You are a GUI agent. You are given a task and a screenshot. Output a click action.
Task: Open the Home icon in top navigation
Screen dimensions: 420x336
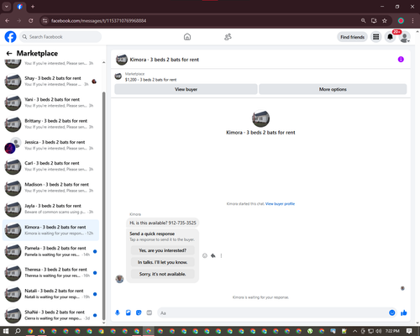click(x=187, y=37)
